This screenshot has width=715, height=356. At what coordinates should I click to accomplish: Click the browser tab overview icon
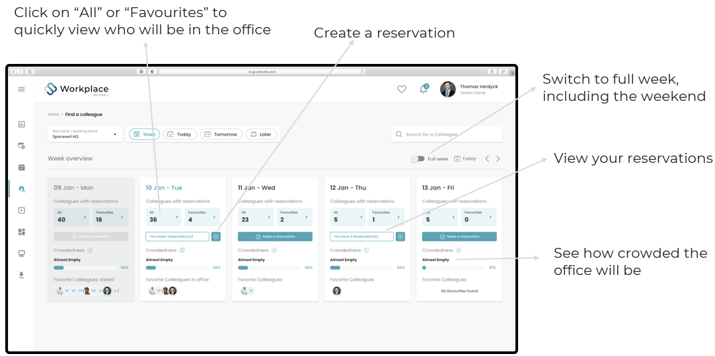click(x=502, y=72)
